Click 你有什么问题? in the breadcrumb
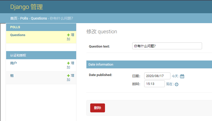This screenshot has height=121, width=212. (x=61, y=18)
